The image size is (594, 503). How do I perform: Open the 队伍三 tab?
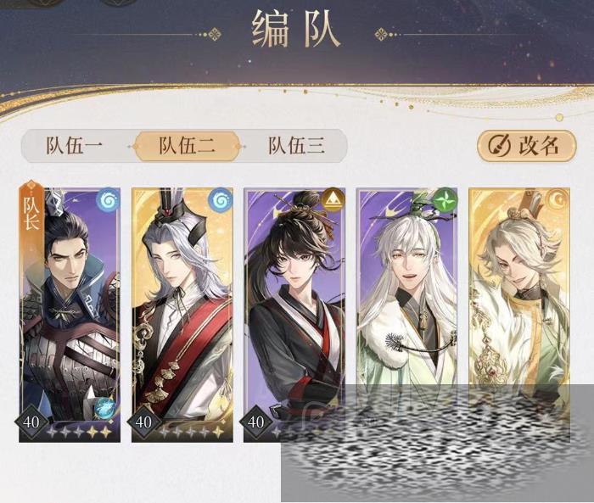click(296, 146)
